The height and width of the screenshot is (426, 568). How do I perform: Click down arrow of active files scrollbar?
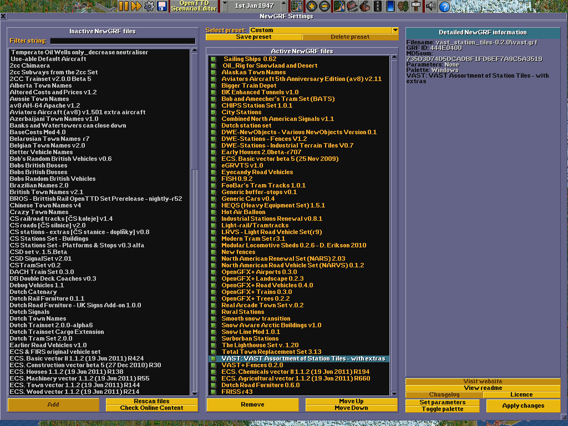click(x=394, y=394)
